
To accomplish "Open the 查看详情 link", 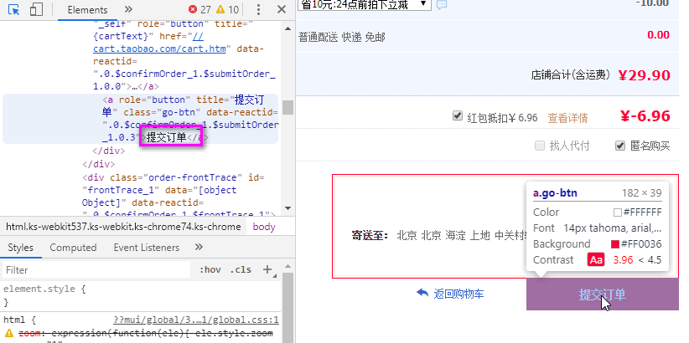I will (567, 118).
